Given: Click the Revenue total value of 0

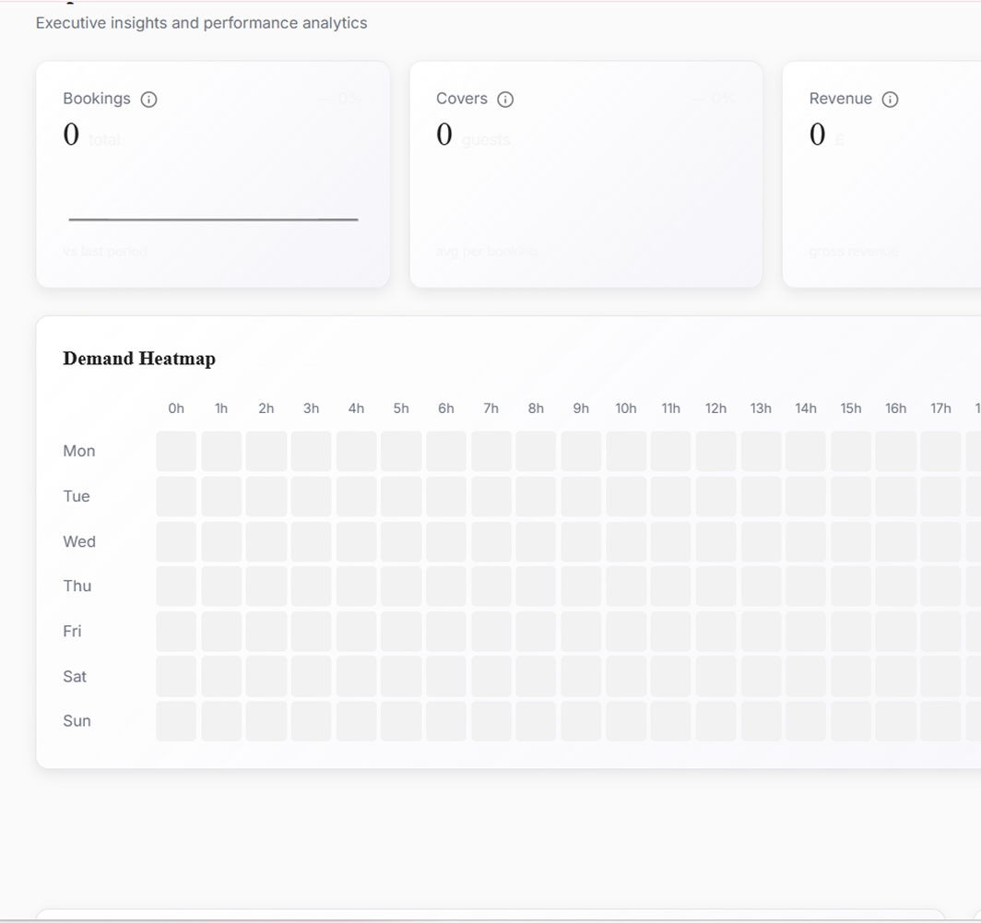Looking at the screenshot, I should pyautogui.click(x=817, y=136).
